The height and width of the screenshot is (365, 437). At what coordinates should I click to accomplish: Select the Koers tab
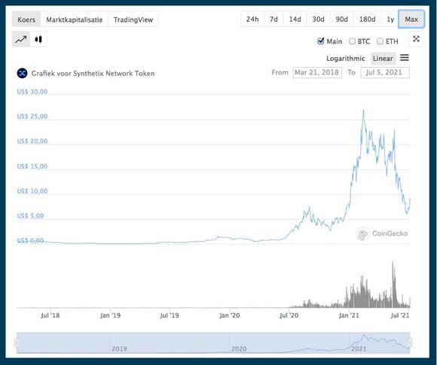point(26,20)
